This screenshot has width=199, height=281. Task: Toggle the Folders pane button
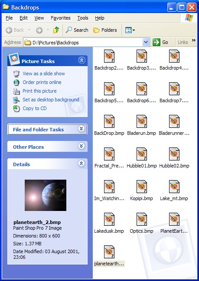105,30
